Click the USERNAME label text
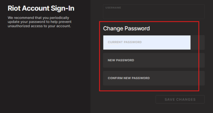The width and height of the screenshot is (213, 113). [x=113, y=8]
